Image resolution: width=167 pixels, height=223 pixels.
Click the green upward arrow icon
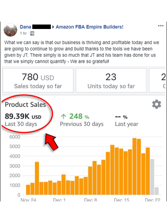click(x=63, y=116)
